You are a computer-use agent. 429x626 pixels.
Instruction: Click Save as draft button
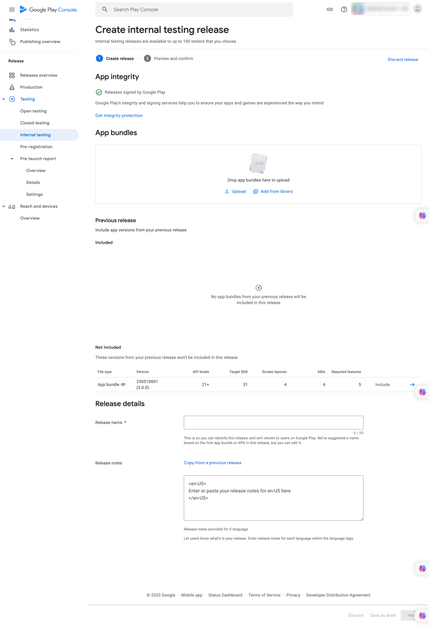(383, 615)
